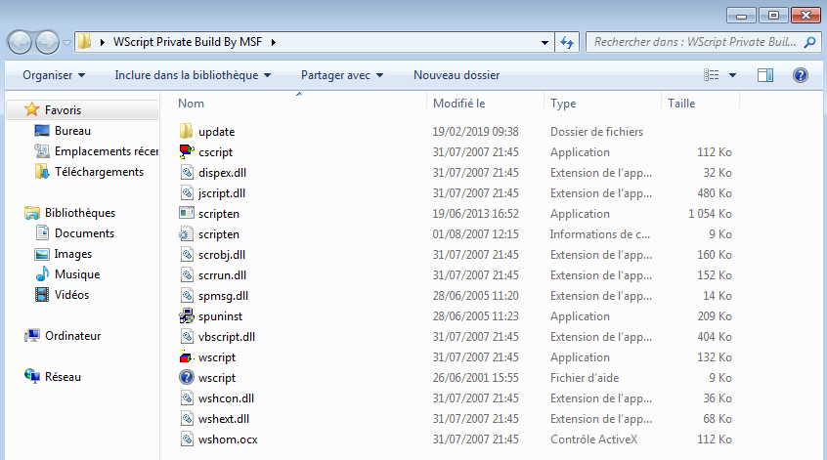
Task: Click the change view icon
Action: click(x=711, y=75)
